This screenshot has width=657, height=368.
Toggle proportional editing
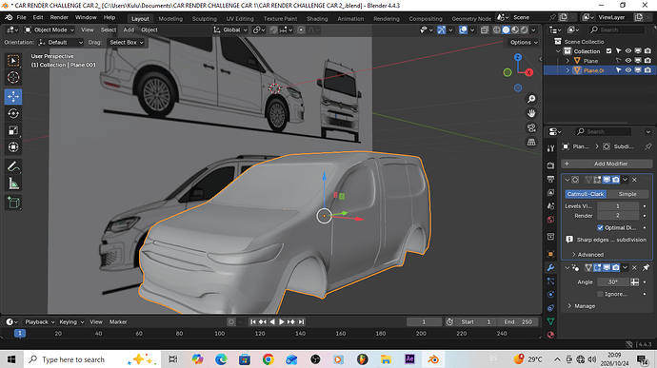[x=301, y=30]
